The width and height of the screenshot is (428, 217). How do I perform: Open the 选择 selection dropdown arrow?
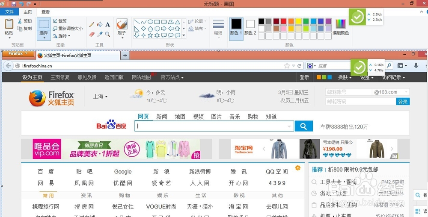coord(44,38)
